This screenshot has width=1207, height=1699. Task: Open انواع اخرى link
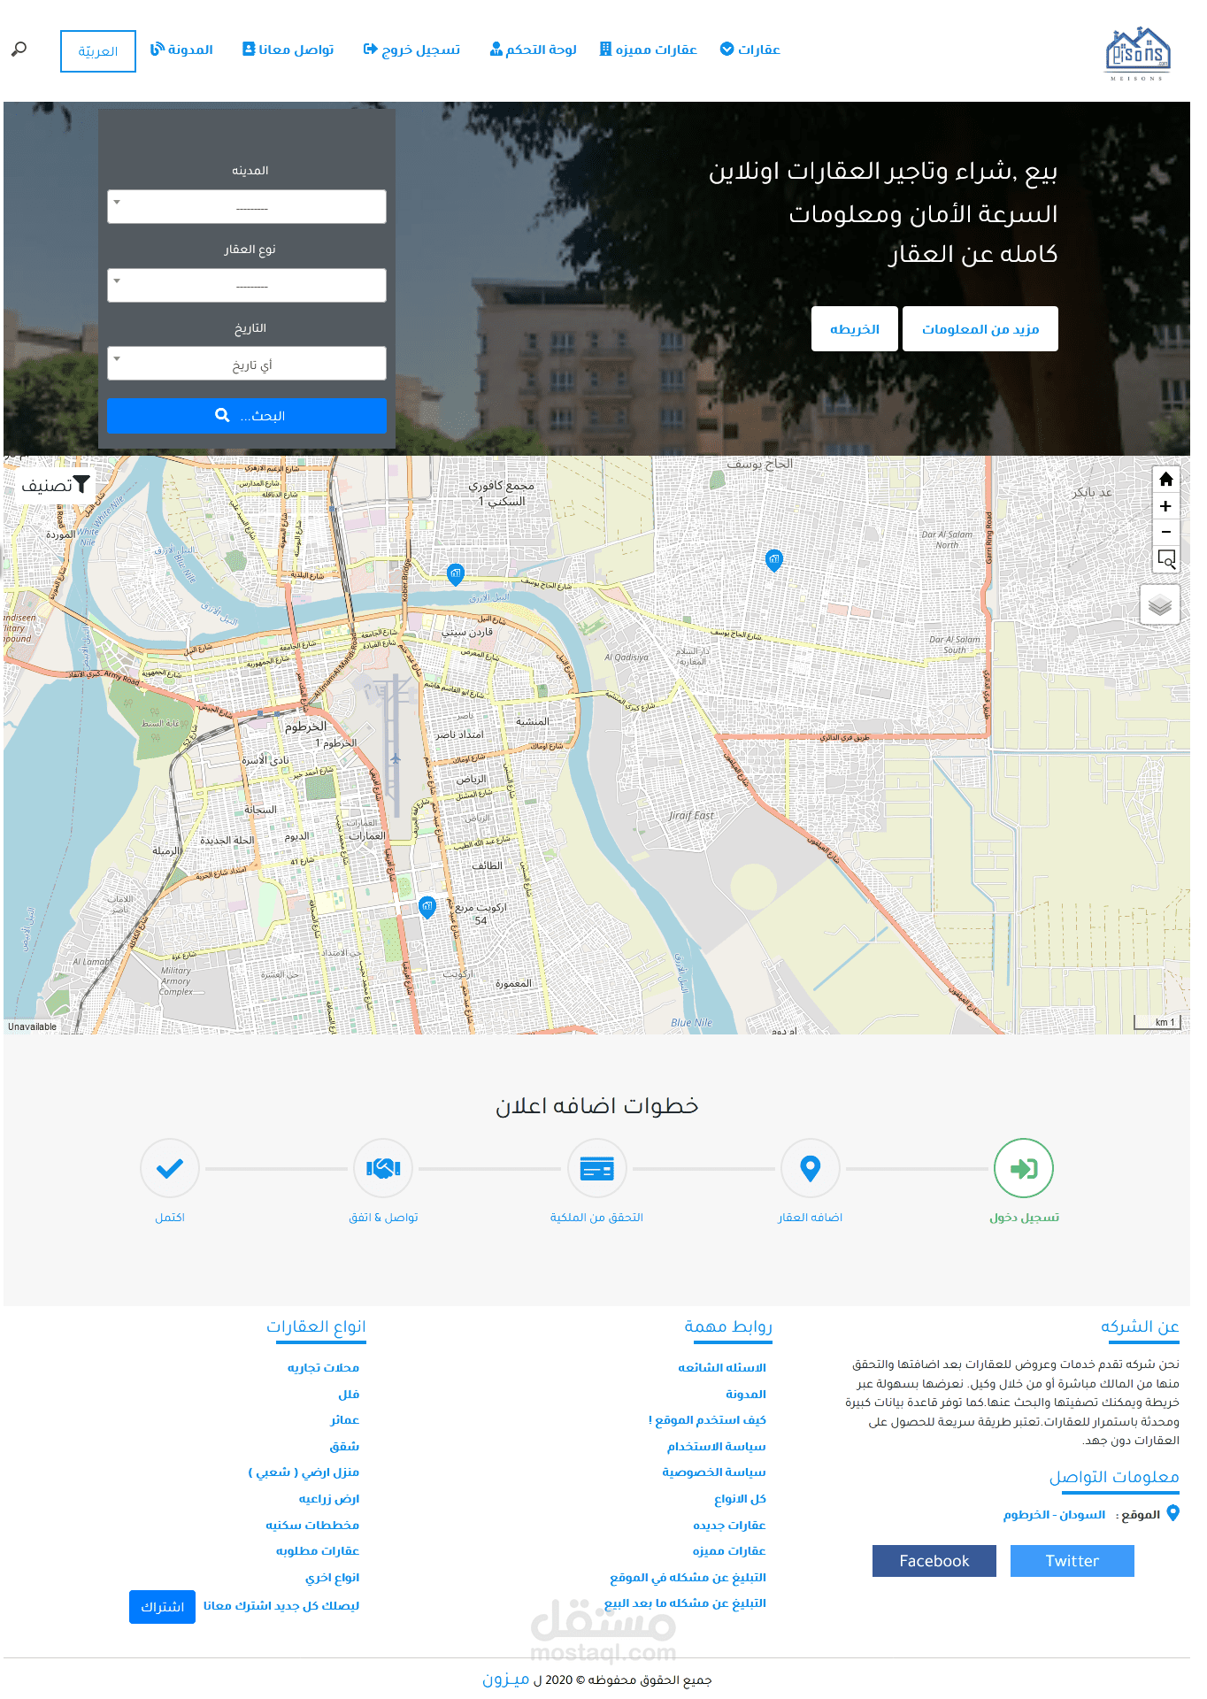(332, 1578)
